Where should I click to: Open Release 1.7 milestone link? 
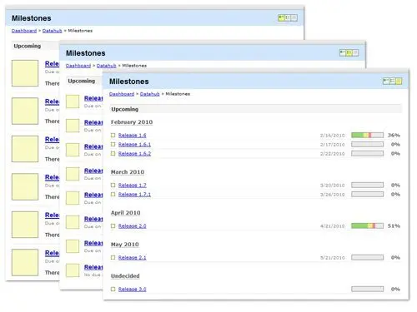(132, 186)
